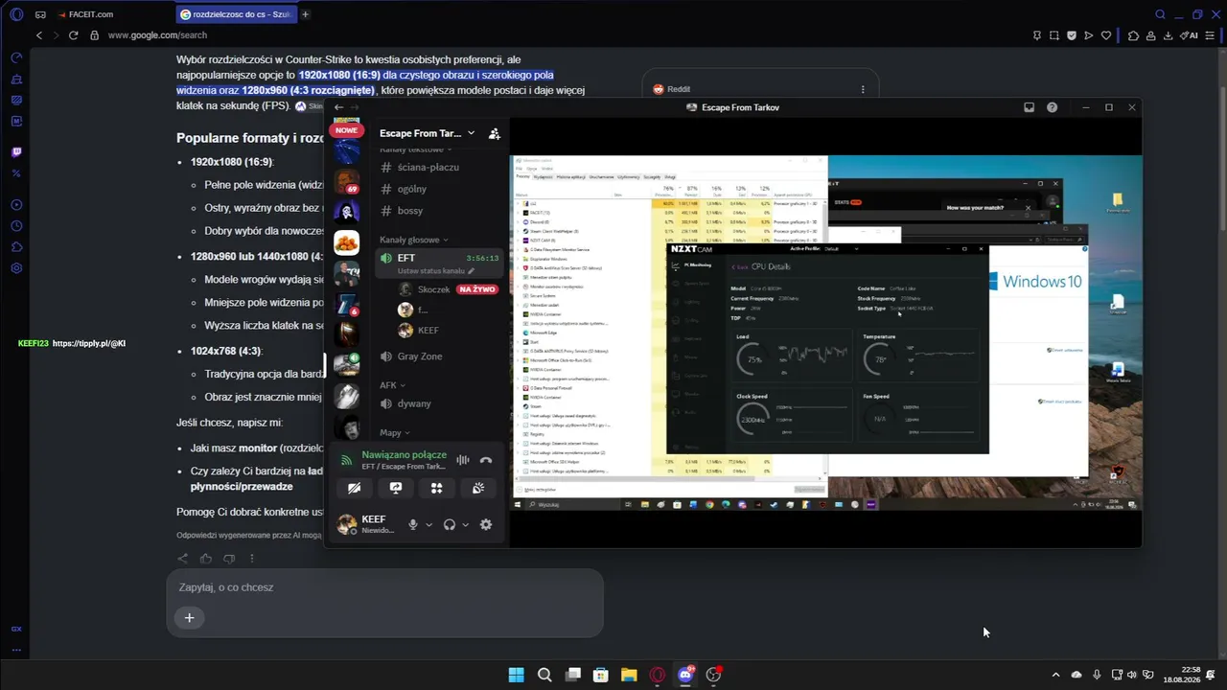
Task: Select the rozdzielczosc do cs browser tab
Action: point(236,14)
